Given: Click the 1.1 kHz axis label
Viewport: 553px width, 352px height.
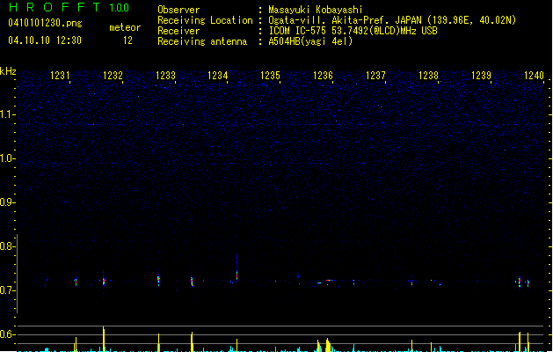Looking at the screenshot, I should pos(8,114).
